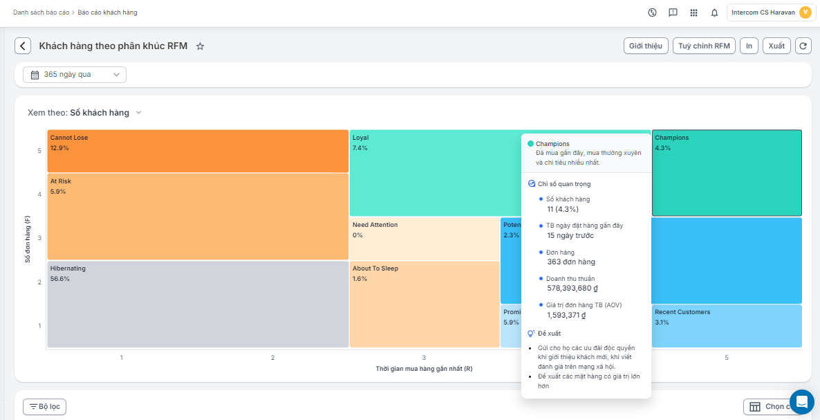Select the Hibernating segment block
The height and width of the screenshot is (420, 820).
pyautogui.click(x=198, y=304)
